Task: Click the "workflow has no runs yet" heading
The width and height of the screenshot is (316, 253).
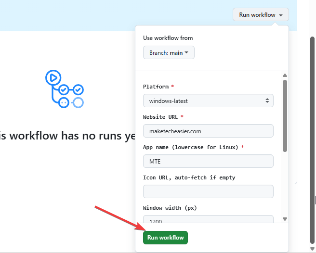Action: pyautogui.click(x=67, y=136)
